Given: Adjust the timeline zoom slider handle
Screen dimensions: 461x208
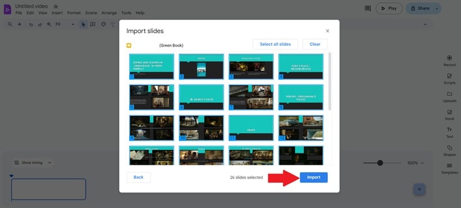Looking at the screenshot, I should 380,162.
